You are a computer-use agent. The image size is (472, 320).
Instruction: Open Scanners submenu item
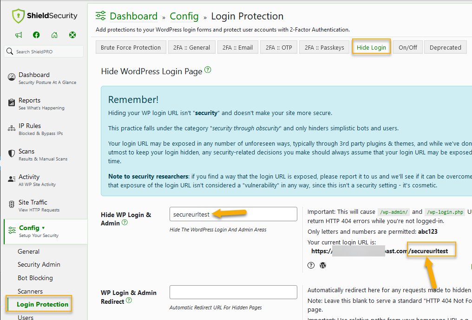(x=30, y=291)
